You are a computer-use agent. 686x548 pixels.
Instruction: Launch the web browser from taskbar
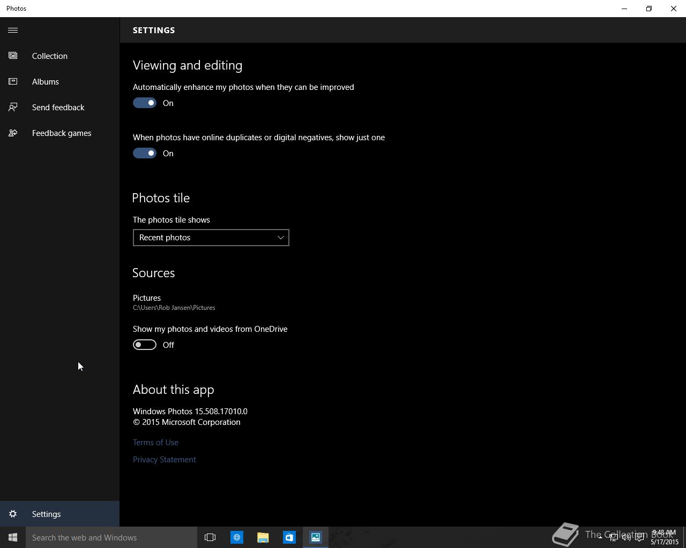pyautogui.click(x=236, y=537)
